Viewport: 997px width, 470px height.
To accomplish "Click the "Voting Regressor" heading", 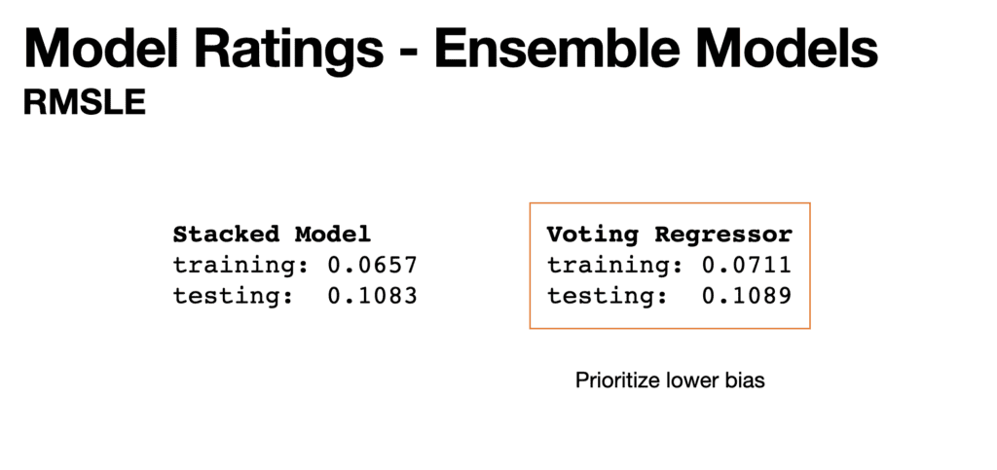I will (x=669, y=235).
